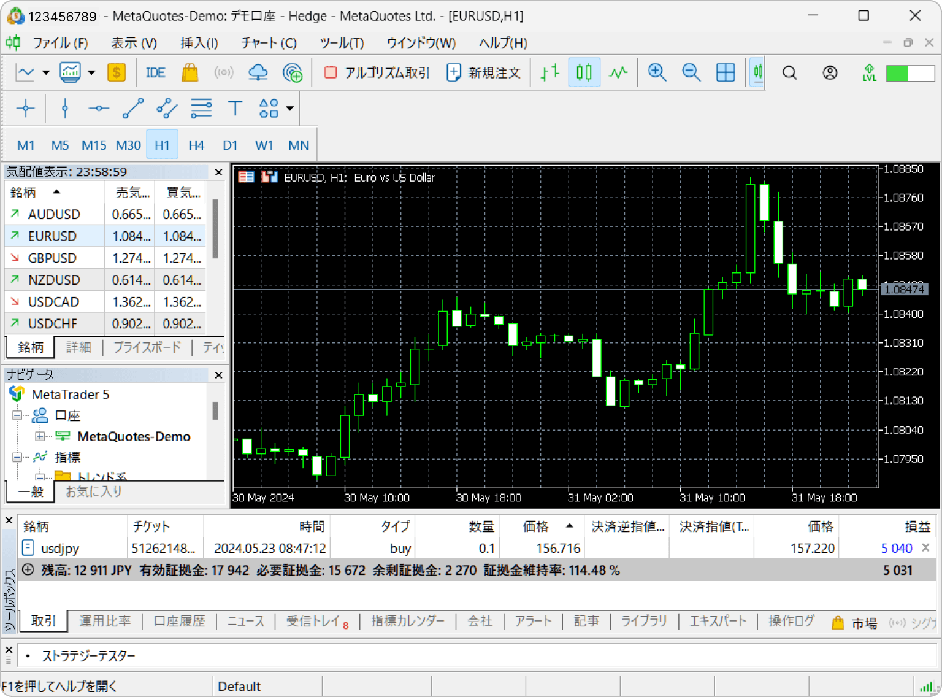Screen dimensions: 942x697
Task: Close the Navigator panel
Action: 218,375
